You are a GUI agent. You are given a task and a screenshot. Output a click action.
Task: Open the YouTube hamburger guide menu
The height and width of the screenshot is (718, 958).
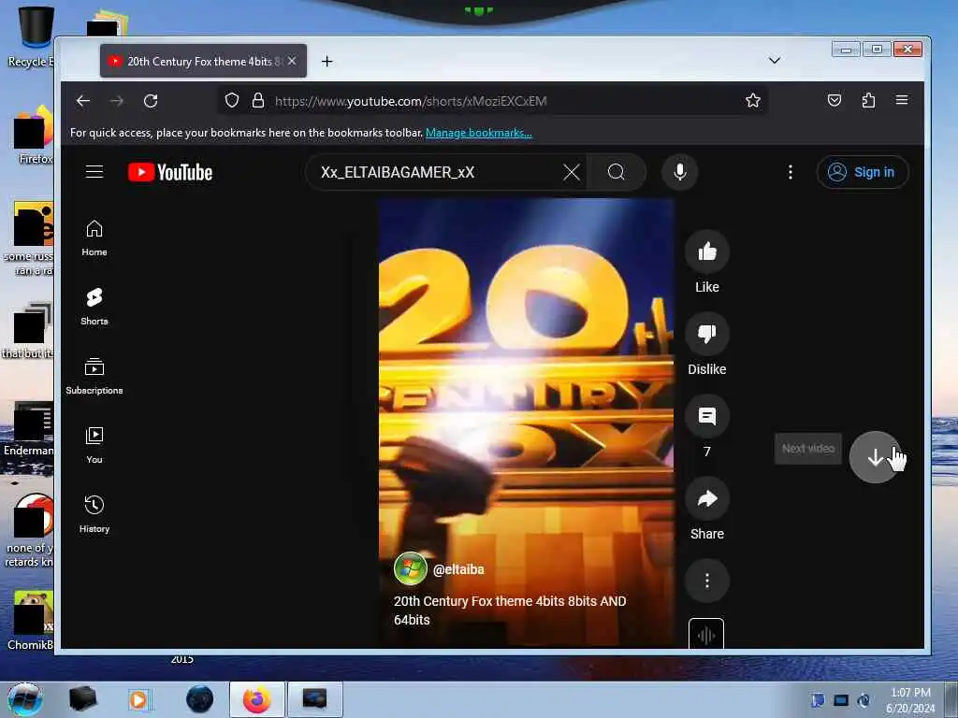(x=94, y=172)
